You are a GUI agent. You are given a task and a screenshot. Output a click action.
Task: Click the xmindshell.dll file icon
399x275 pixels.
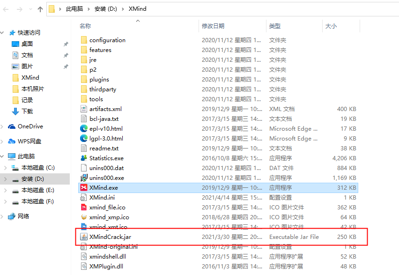pyautogui.click(x=84, y=256)
